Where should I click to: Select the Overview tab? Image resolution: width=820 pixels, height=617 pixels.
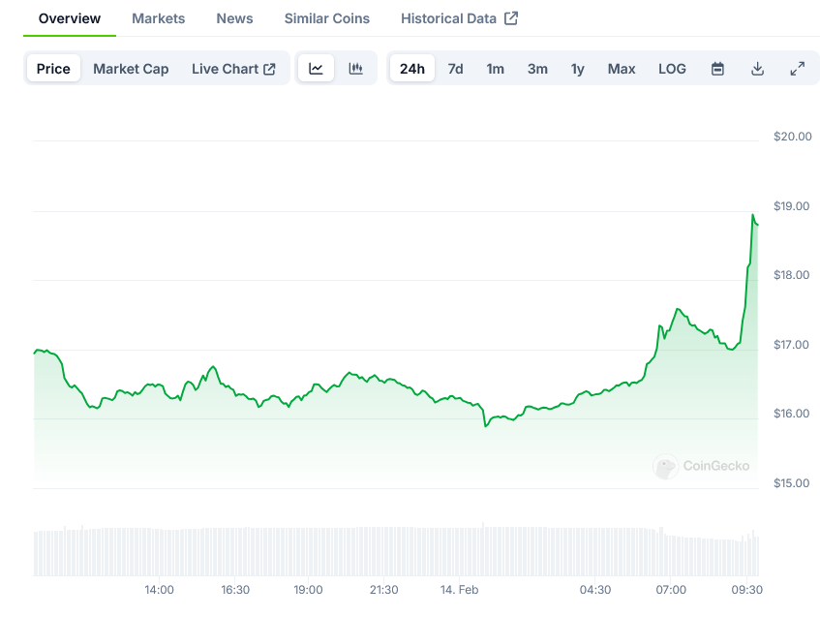(x=70, y=18)
